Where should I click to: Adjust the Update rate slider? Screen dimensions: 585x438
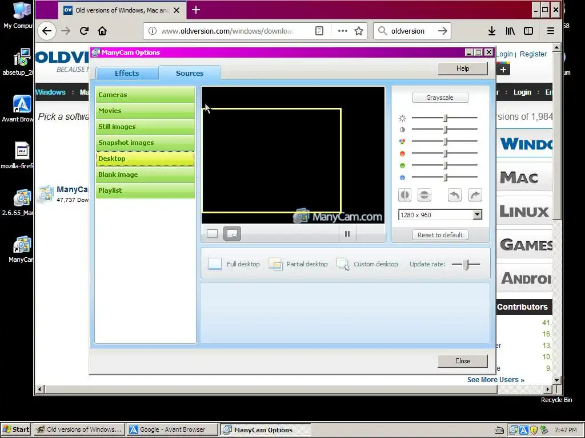[x=466, y=265]
